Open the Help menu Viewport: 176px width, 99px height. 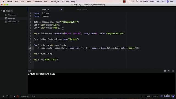73,1
